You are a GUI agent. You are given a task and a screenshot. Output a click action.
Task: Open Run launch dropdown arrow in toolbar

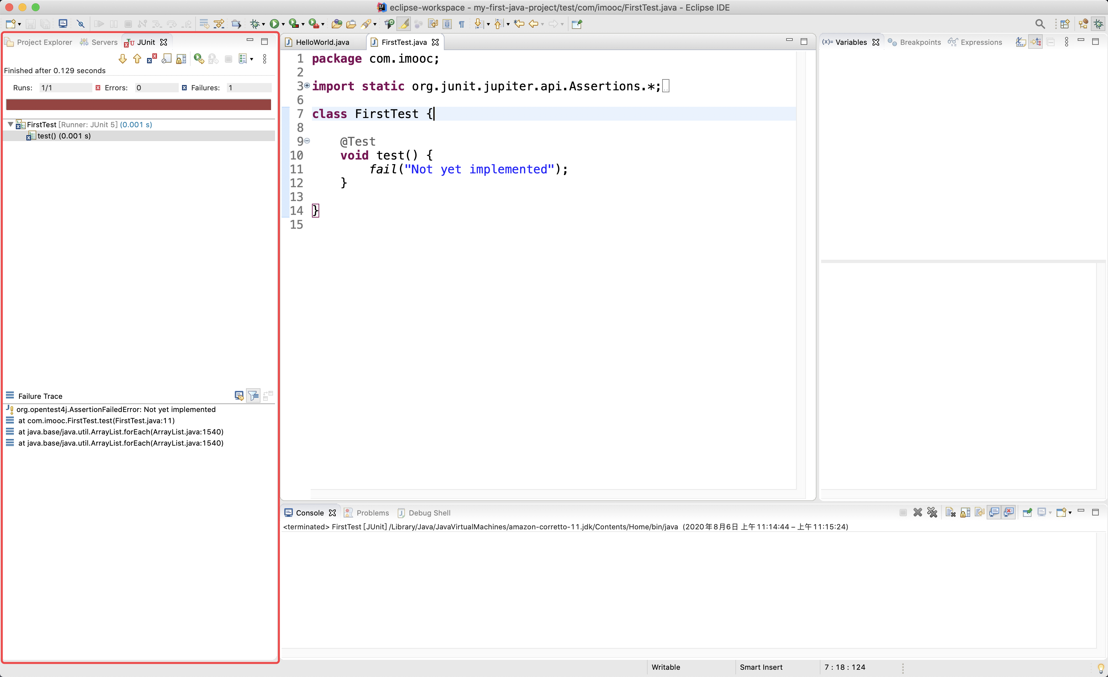pos(283,25)
